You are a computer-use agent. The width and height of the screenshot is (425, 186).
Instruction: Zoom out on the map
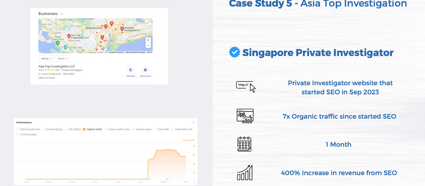point(148,45)
